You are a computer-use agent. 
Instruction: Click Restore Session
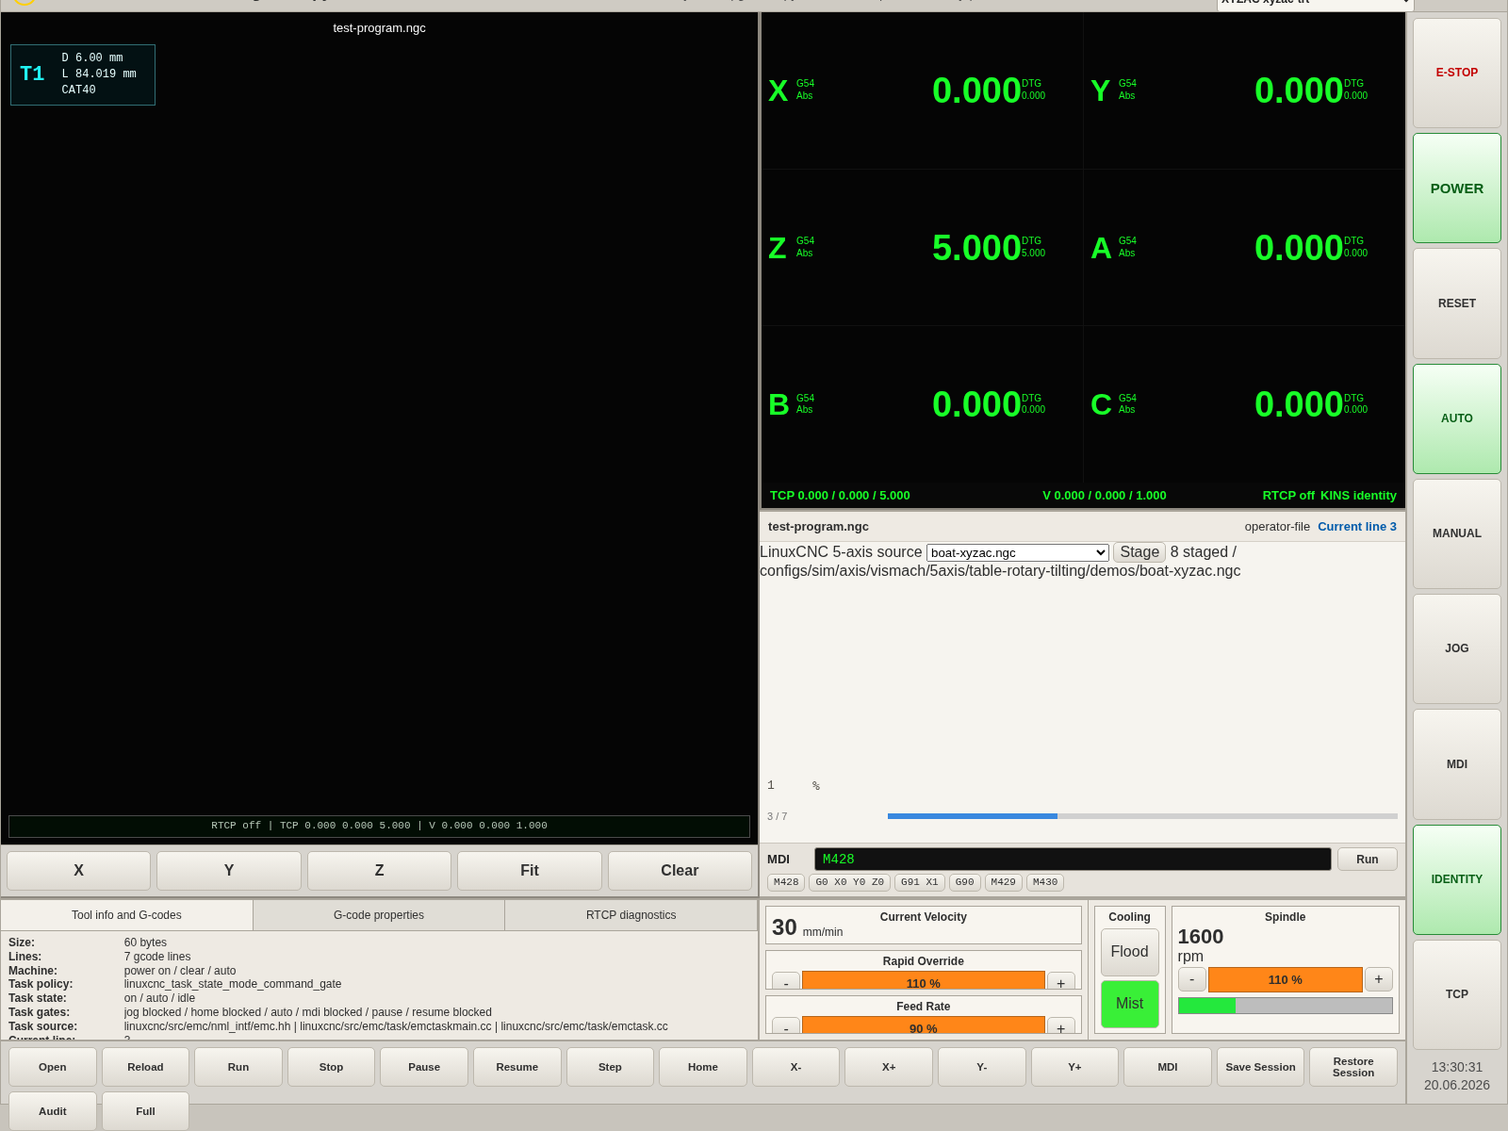1353,1067
